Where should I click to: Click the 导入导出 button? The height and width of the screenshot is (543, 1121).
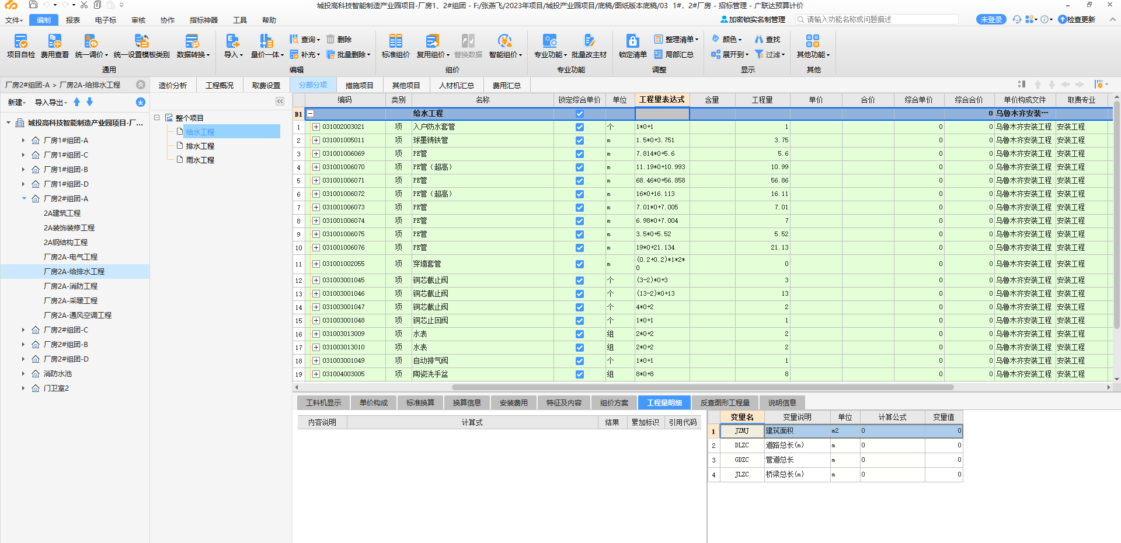tap(51, 102)
